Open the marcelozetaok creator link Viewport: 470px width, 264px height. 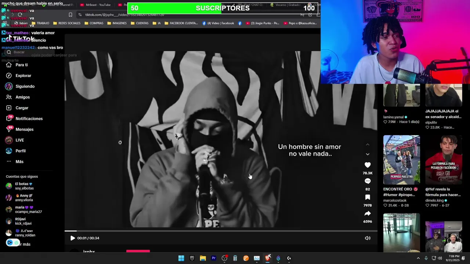(395, 201)
